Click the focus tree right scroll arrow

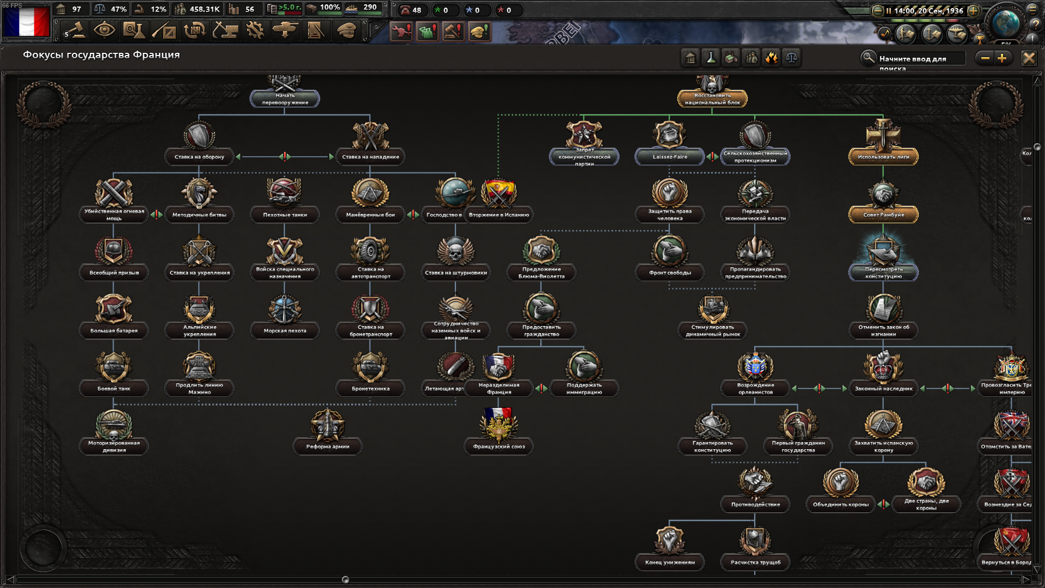point(1025,579)
